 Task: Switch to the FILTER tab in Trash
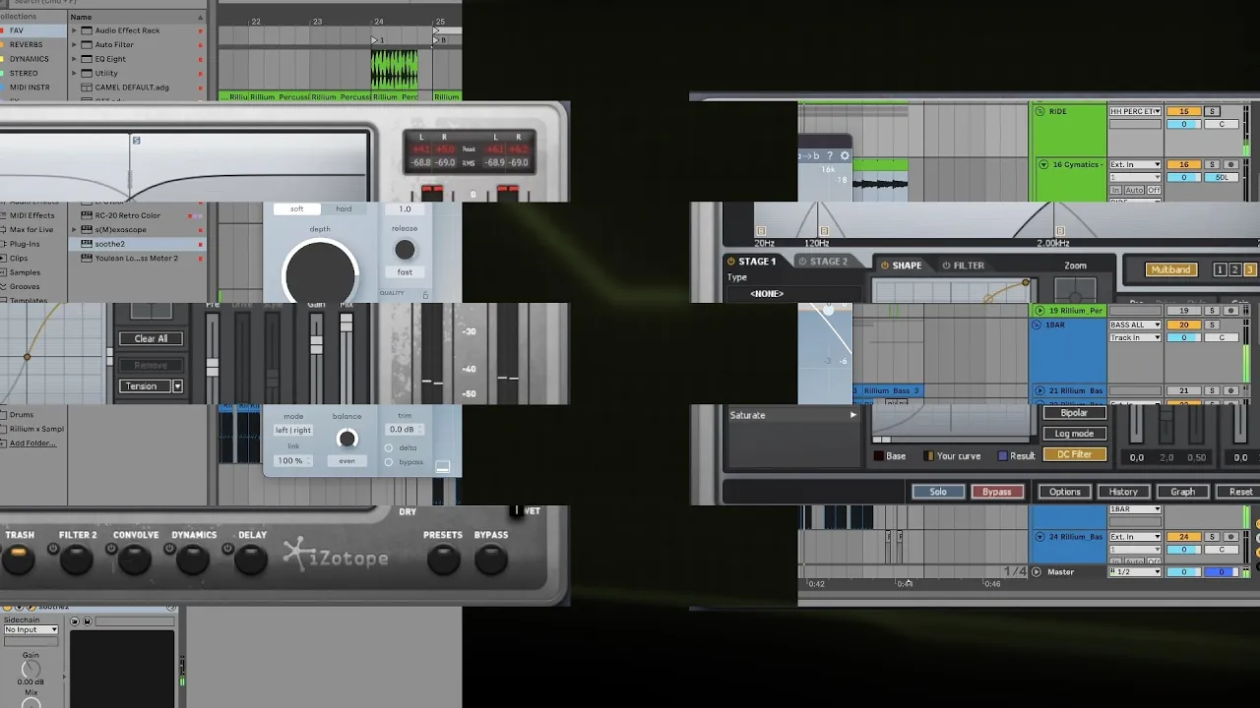tap(962, 265)
